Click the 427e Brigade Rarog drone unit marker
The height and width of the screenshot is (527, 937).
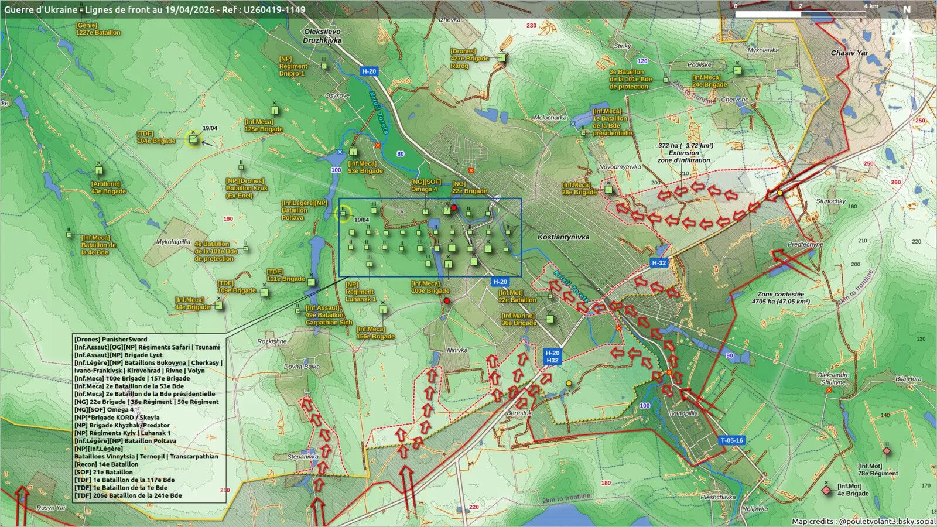501,57
